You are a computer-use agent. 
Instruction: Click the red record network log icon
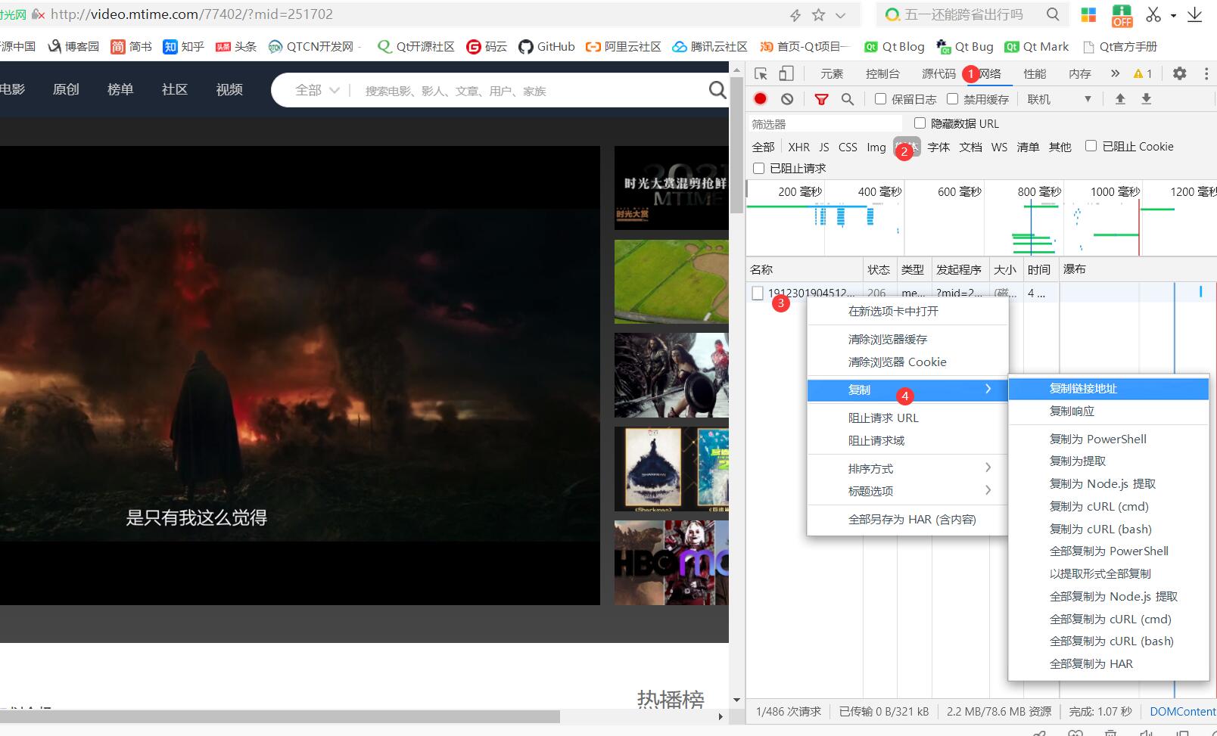(x=761, y=99)
